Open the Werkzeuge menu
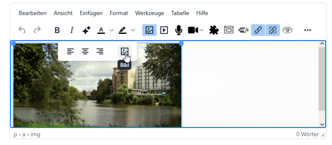This screenshot has height=145, width=332. pyautogui.click(x=149, y=13)
